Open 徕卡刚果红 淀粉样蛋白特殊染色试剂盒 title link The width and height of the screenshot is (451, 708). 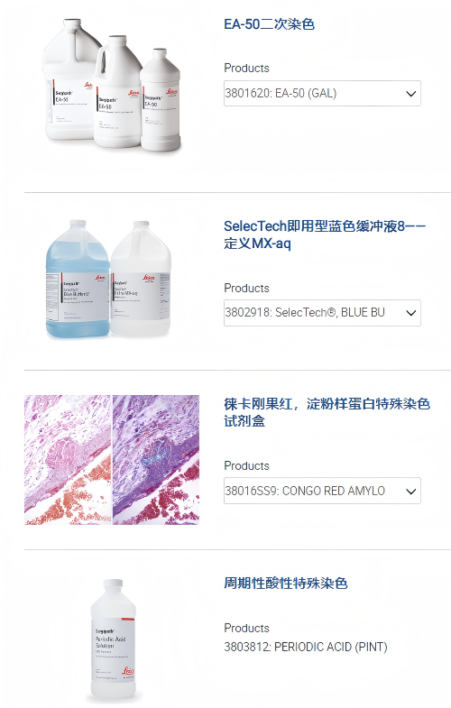[x=327, y=412]
